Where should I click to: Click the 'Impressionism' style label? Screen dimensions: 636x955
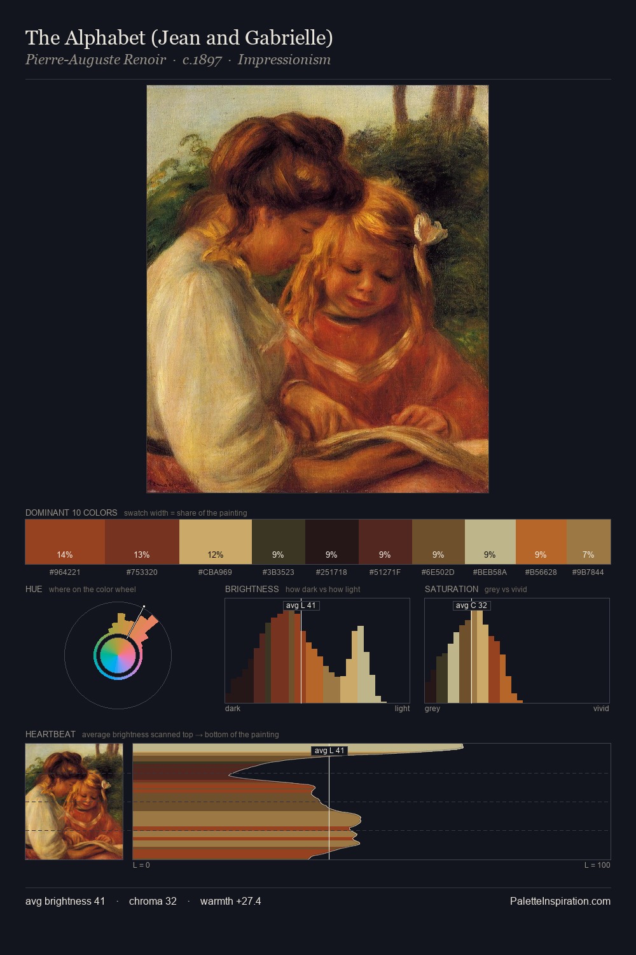(x=284, y=60)
